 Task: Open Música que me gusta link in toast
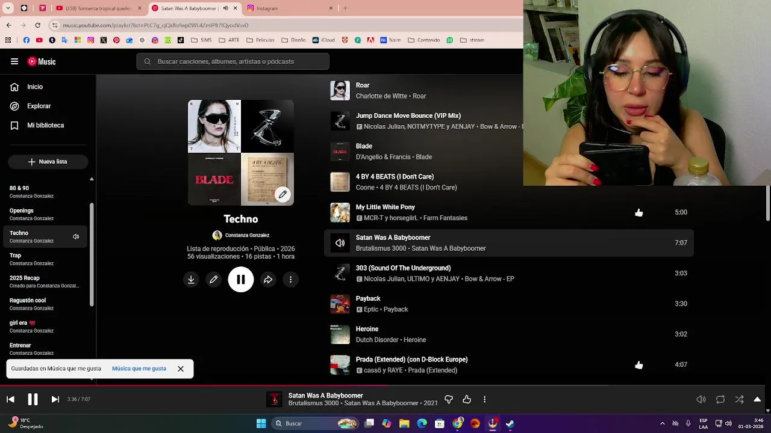coord(139,369)
